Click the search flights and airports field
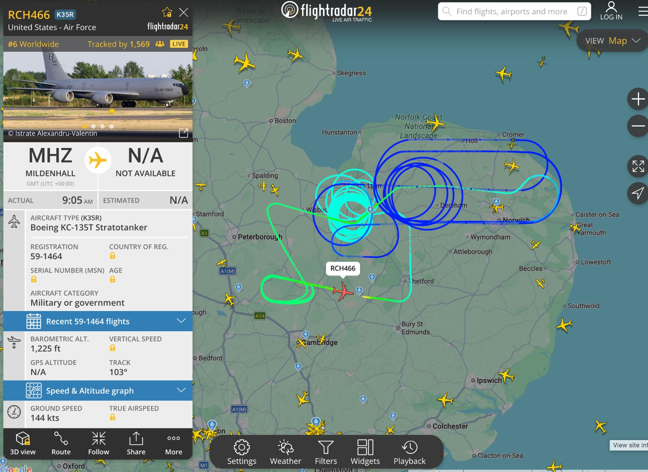This screenshot has width=648, height=472. pyautogui.click(x=514, y=11)
